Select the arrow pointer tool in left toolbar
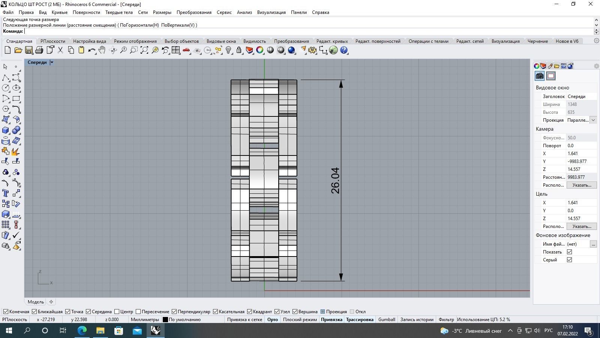Screen dimensions: 600x338 click(x=6, y=67)
